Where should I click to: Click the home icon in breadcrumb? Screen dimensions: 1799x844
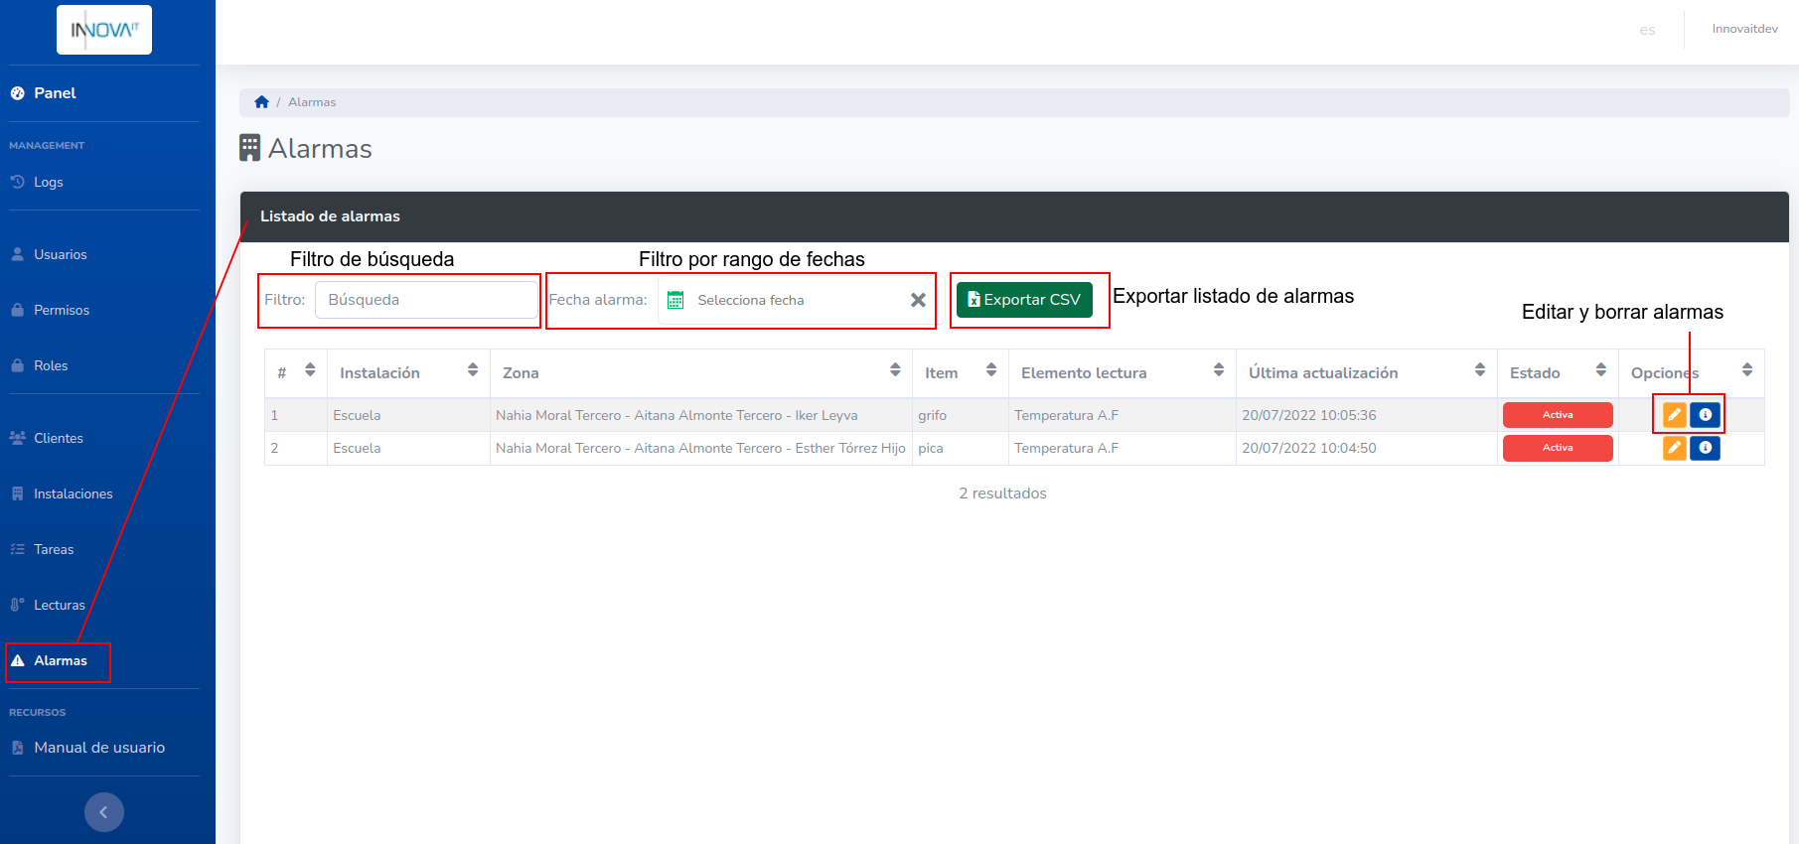pyautogui.click(x=261, y=102)
